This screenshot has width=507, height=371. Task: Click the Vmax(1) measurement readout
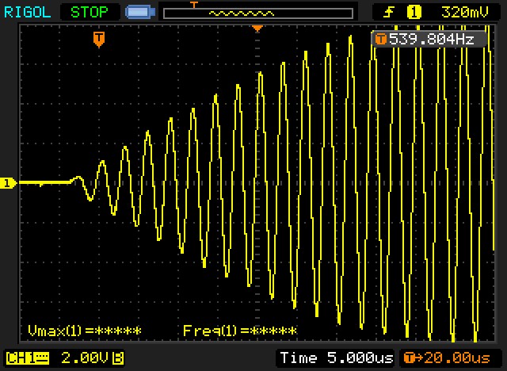click(x=84, y=331)
